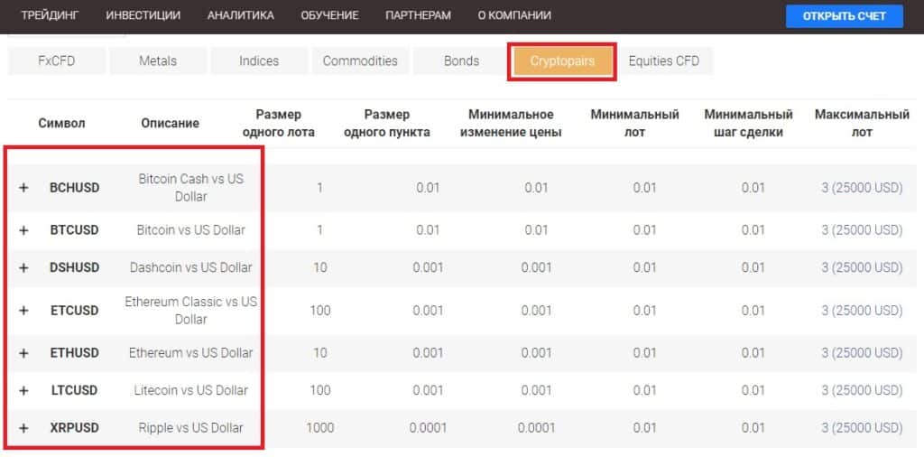This screenshot has height=457, width=924.
Task: Open the Bonds tab
Action: coord(461,61)
